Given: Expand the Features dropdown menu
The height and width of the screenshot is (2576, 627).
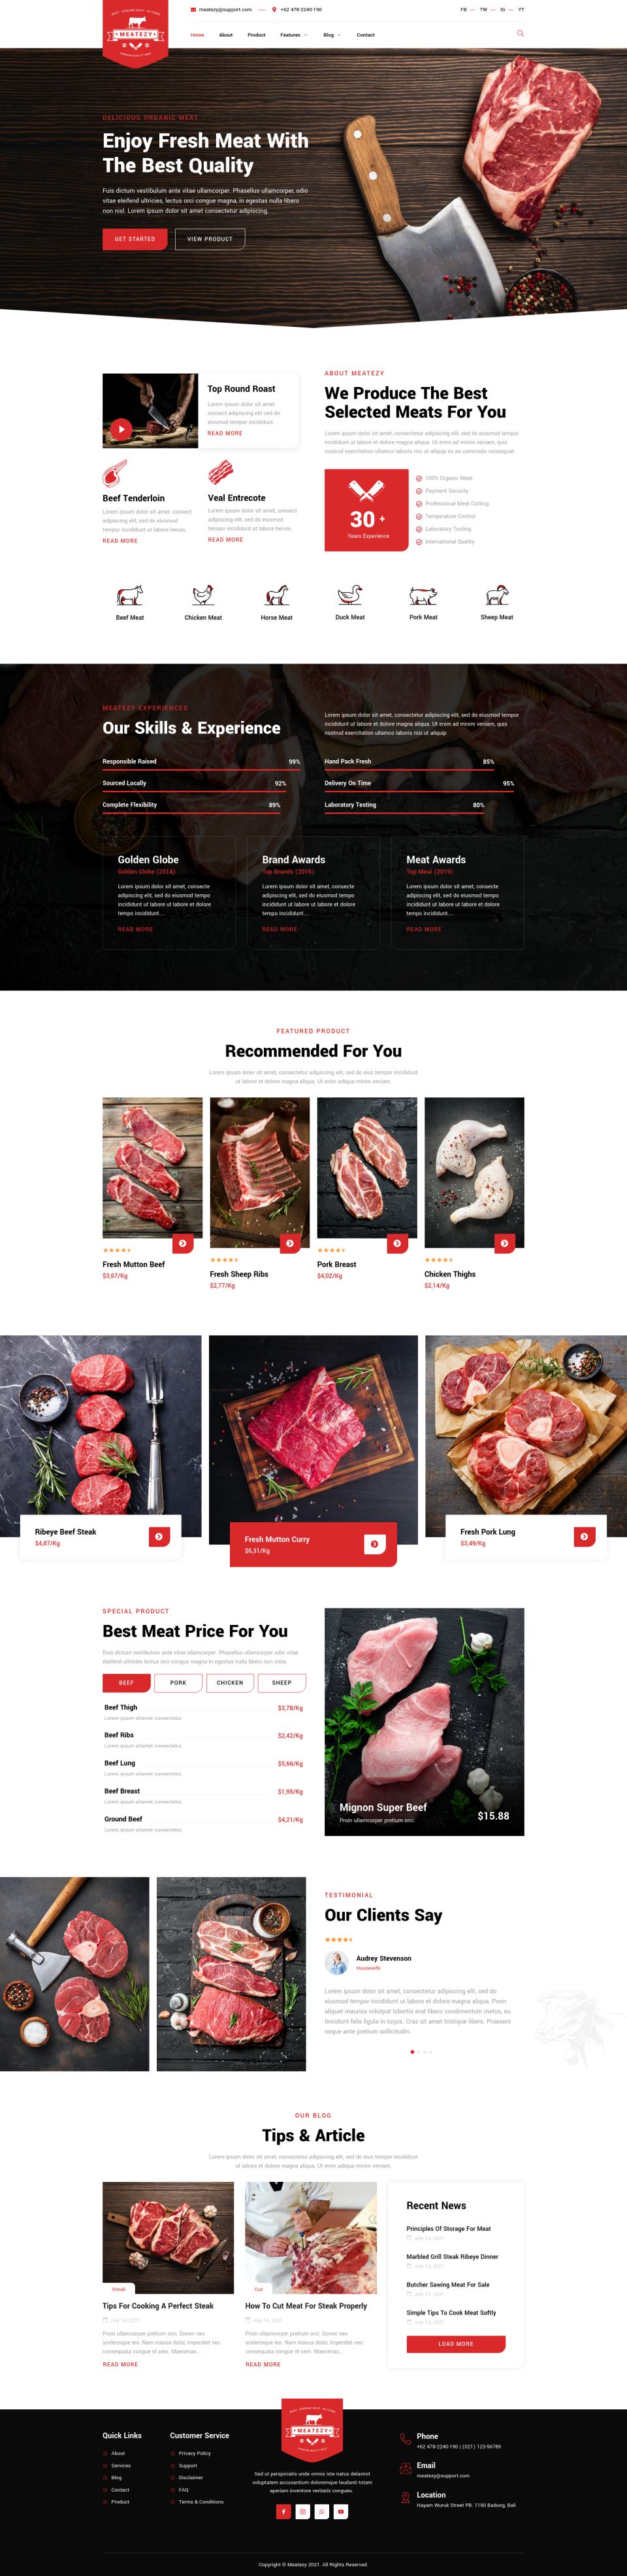Looking at the screenshot, I should (x=294, y=35).
